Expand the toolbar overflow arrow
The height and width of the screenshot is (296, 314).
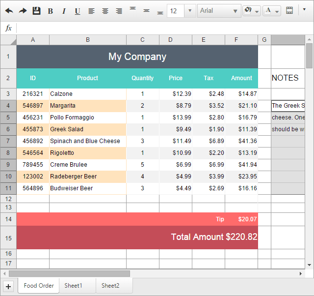(x=304, y=9)
